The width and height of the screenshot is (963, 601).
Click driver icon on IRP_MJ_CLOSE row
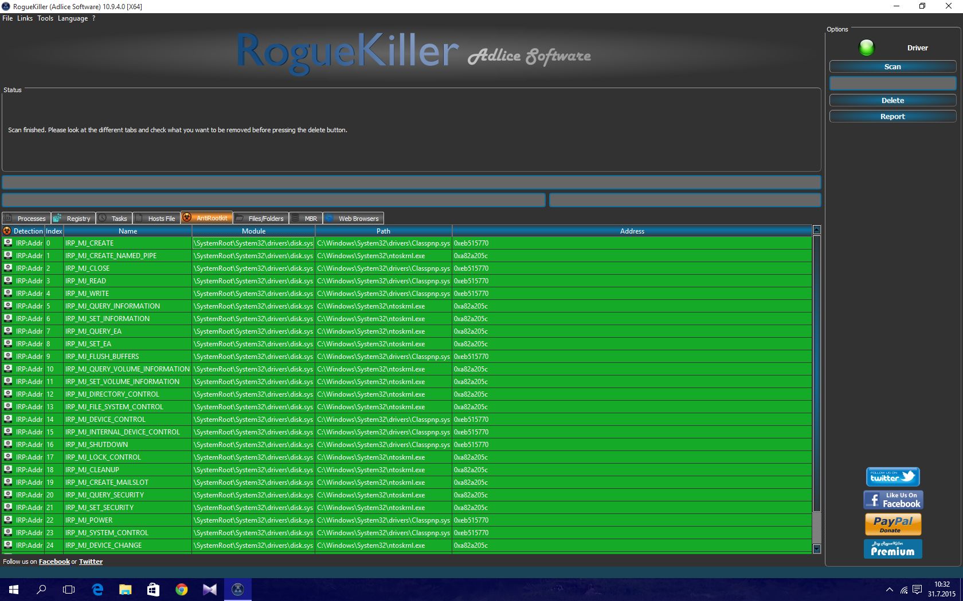[8, 268]
